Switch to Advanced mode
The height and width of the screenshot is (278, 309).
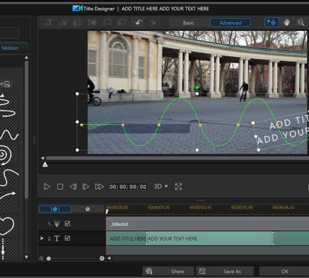tap(231, 23)
